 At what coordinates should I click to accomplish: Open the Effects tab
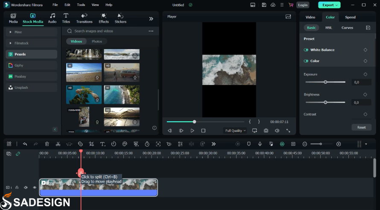point(104,18)
